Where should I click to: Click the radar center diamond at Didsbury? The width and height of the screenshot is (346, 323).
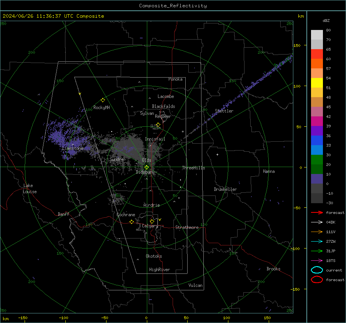(147, 167)
